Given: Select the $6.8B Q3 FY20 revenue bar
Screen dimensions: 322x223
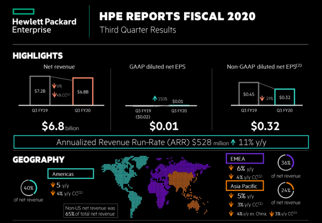Looking at the screenshot, I should pos(83,92).
